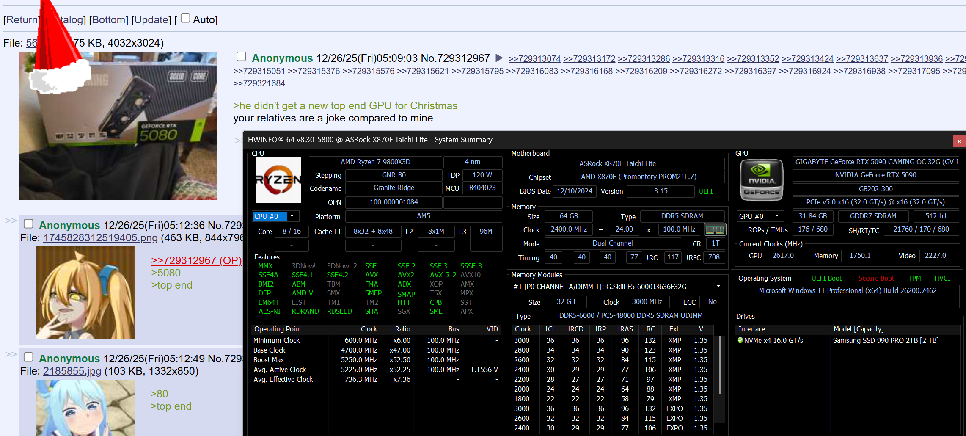Open reply link >>729316938
966x436 pixels.
pos(859,71)
